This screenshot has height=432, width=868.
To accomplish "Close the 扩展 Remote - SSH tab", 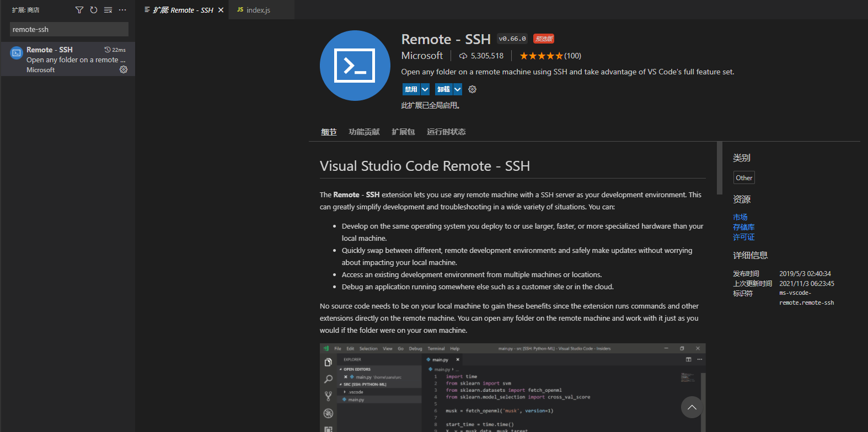I will (221, 10).
